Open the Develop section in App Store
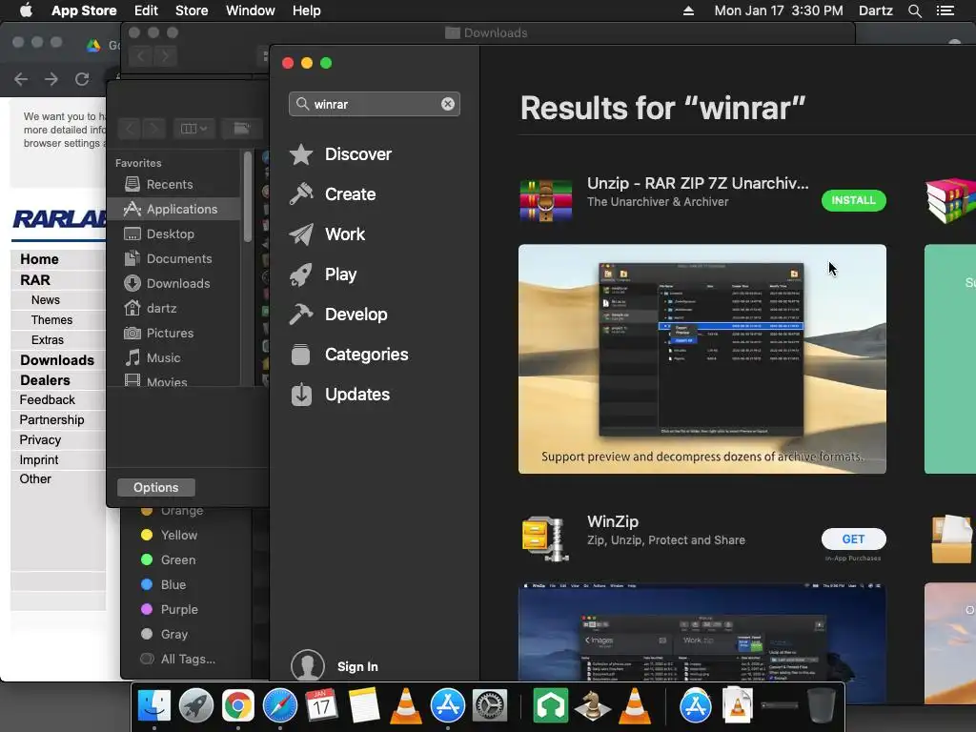Viewport: 976px width, 732px height. (338, 315)
